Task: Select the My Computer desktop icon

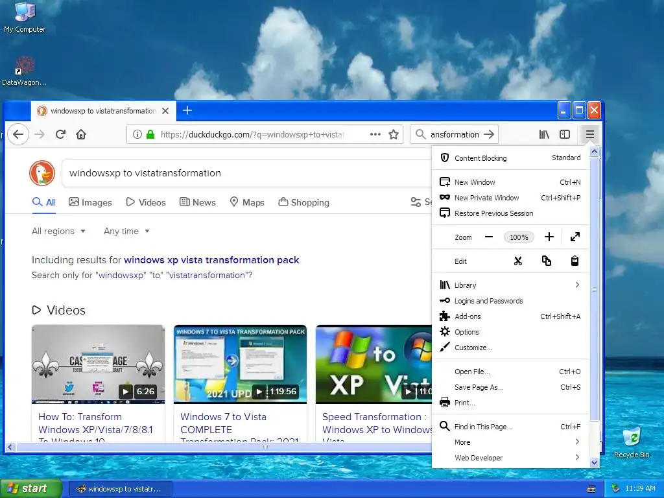Action: pyautogui.click(x=25, y=18)
